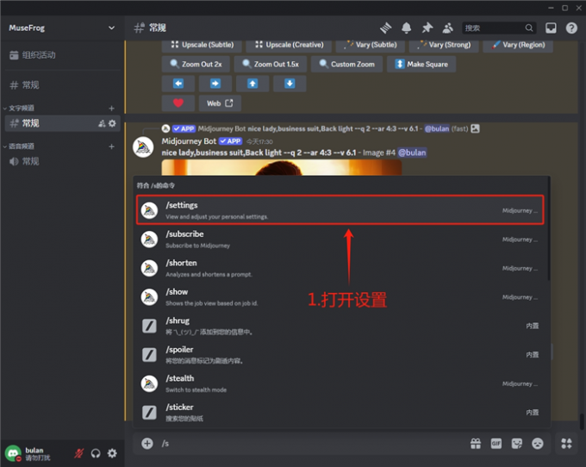Select the /settings command
Image resolution: width=586 pixels, height=467 pixels.
[x=340, y=210]
